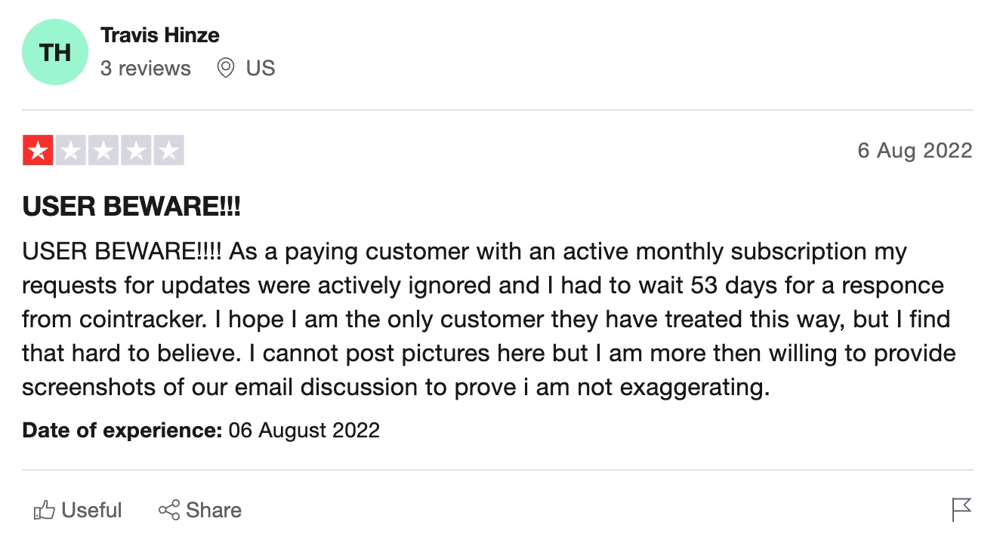Click the review date 6 Aug 2022
Viewport: 1000px width, 549px height.
coord(914,151)
